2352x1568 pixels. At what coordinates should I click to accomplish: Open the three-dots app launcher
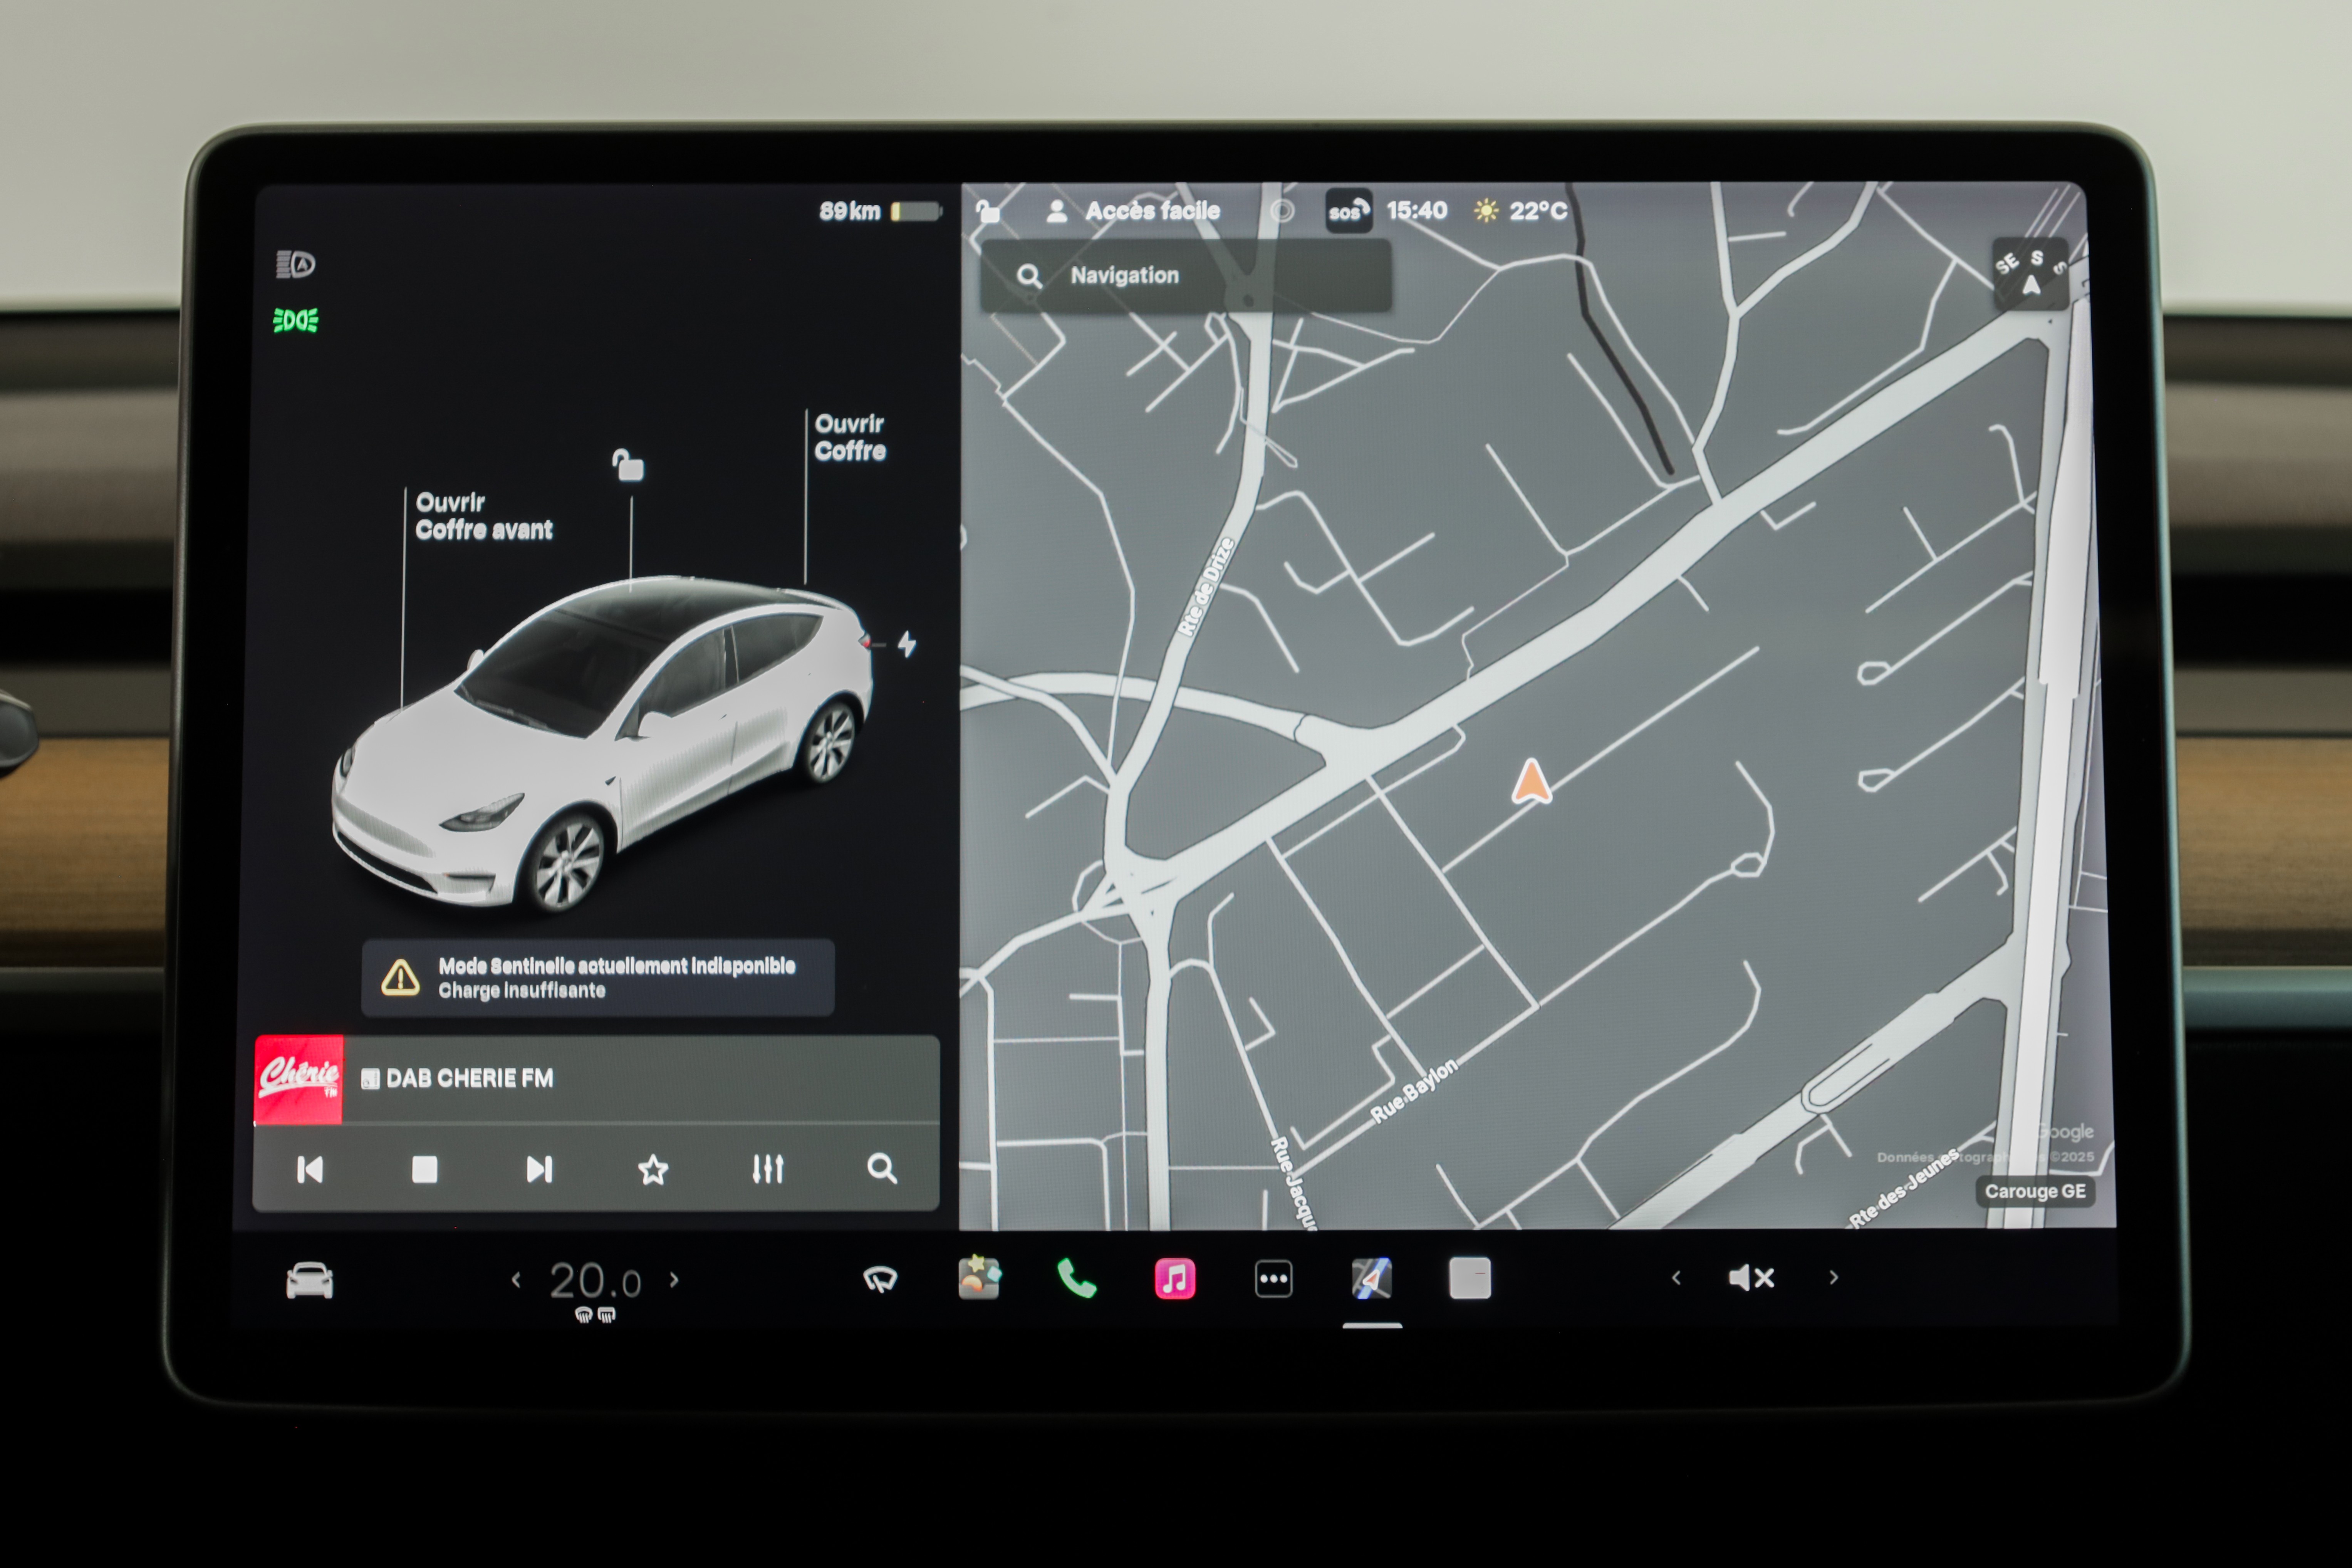click(x=1273, y=1279)
